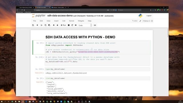The width and height of the screenshot is (183, 103).
Task: Open the Edit menu
Action: [x=41, y=21]
